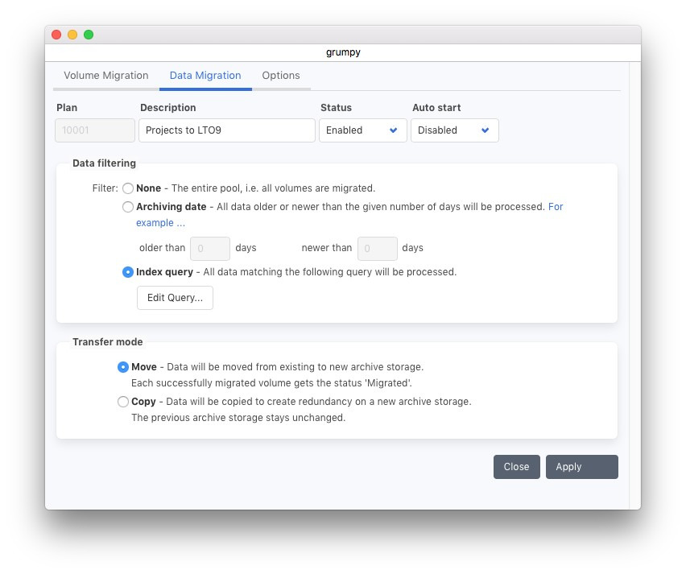Select Move transfer mode
This screenshot has width=686, height=574.
[x=123, y=367]
